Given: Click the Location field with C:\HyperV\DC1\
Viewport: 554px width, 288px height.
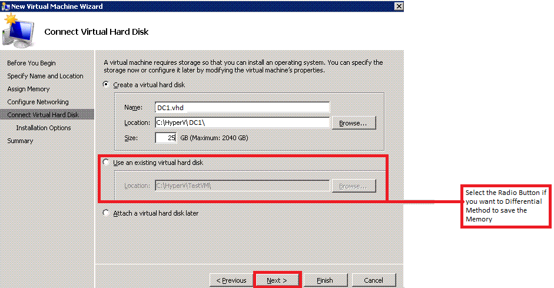Looking at the screenshot, I should pos(241,123).
